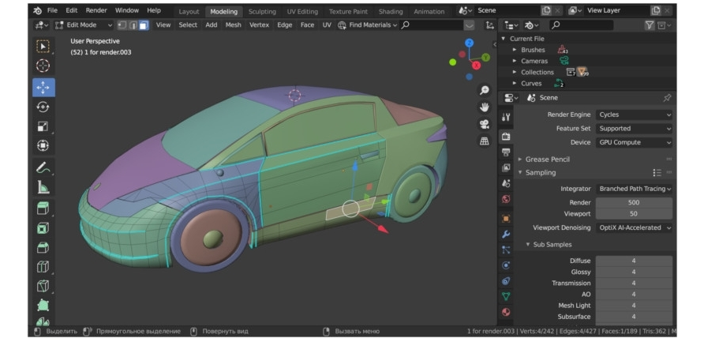Expand the Grease Pencil panel

(547, 160)
